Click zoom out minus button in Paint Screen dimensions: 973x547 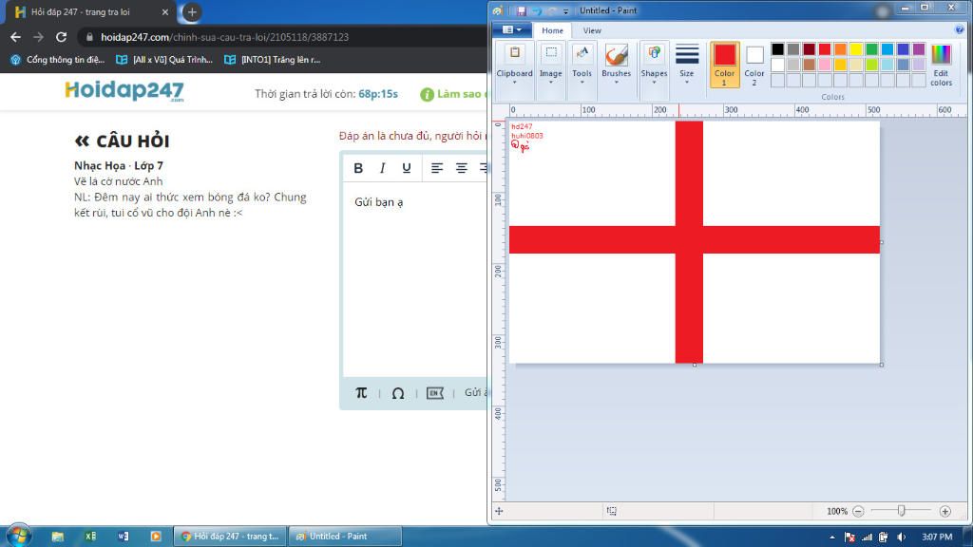[858, 511]
